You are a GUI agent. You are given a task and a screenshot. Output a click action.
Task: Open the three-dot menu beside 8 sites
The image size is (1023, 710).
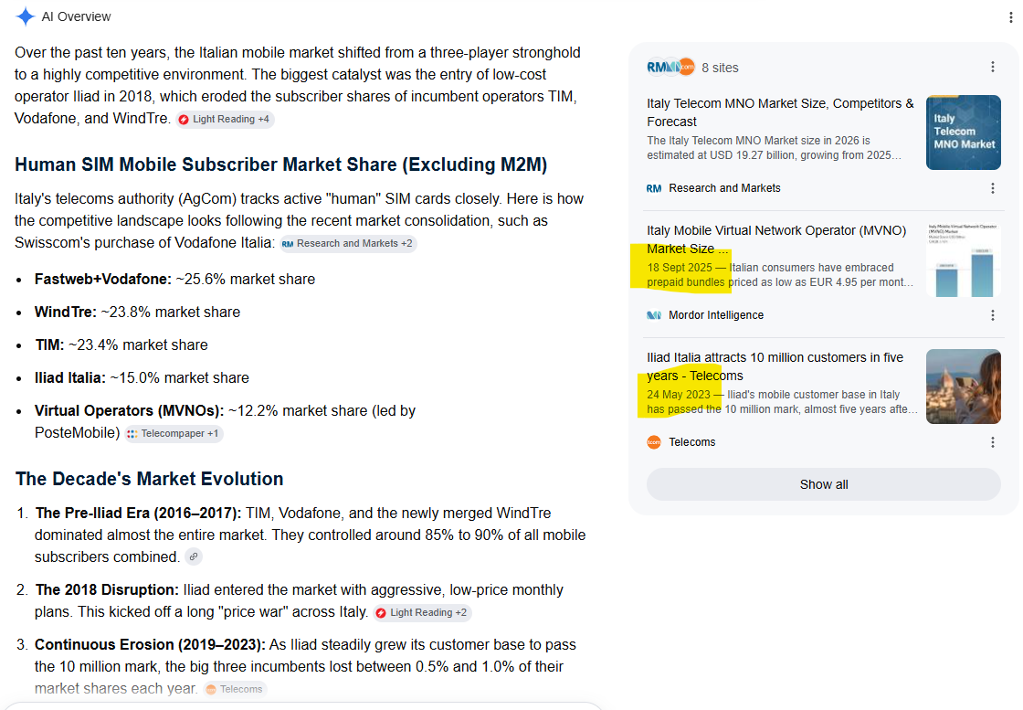click(x=992, y=68)
